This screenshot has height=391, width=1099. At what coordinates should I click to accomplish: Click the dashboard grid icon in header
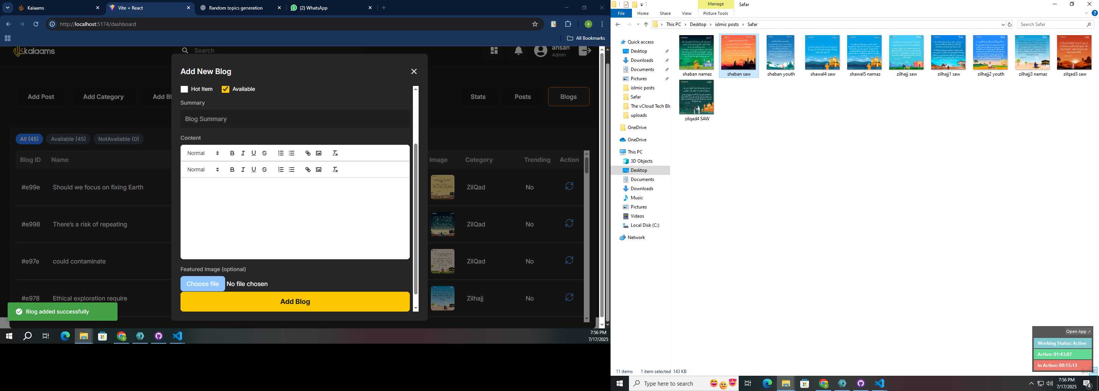click(494, 50)
